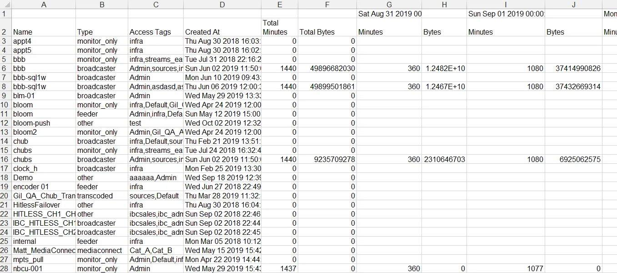Select the 'bloom-push' name cell
This screenshot has height=273, width=617.
pos(44,123)
